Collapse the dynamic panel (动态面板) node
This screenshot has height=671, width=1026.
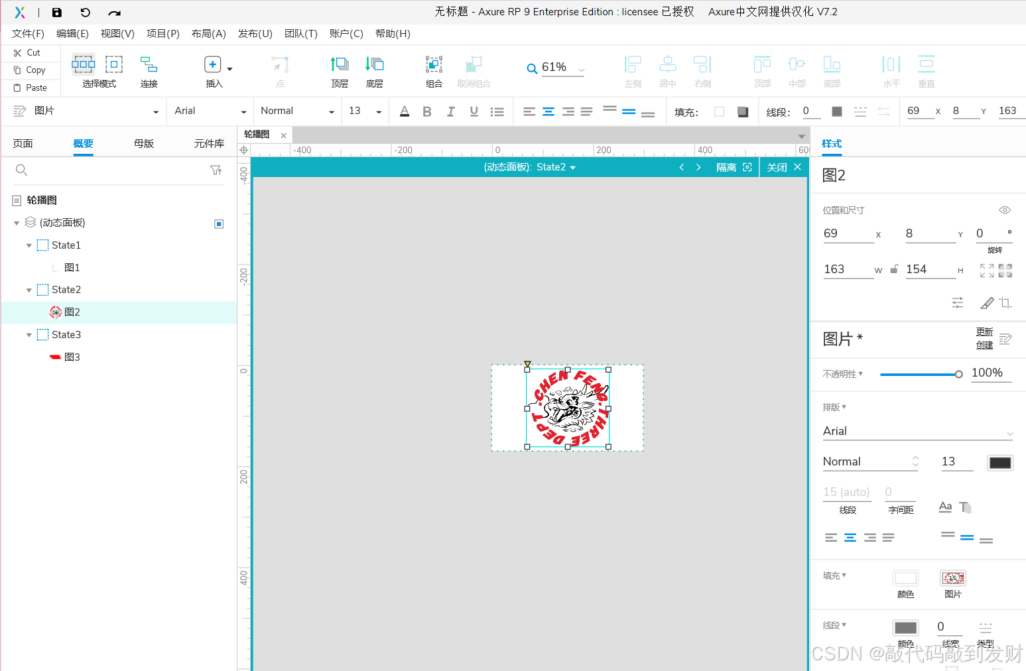pyautogui.click(x=17, y=223)
